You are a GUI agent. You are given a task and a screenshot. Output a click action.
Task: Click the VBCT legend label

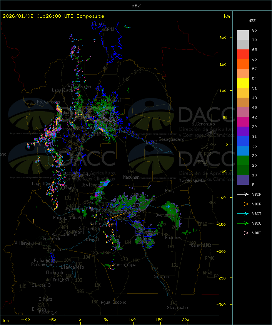(x=257, y=214)
